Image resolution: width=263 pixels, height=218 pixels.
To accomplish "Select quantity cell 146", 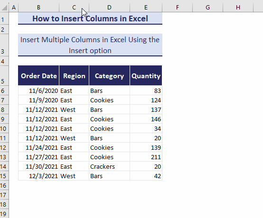I will [x=146, y=119].
